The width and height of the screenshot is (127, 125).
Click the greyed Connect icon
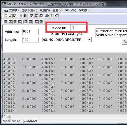click(x=21, y=16)
